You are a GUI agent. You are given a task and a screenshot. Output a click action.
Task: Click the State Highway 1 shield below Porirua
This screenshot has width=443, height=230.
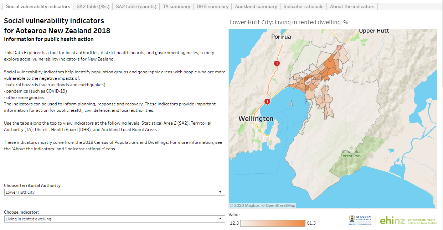(277, 63)
